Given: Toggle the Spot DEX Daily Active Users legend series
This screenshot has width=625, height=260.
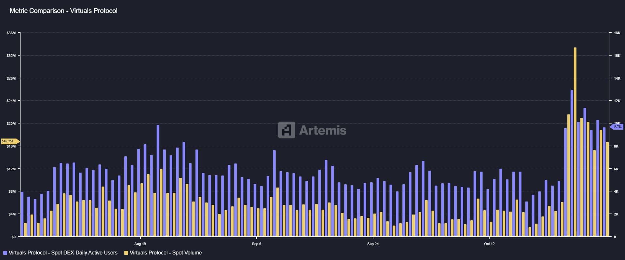Looking at the screenshot, I should [63, 253].
